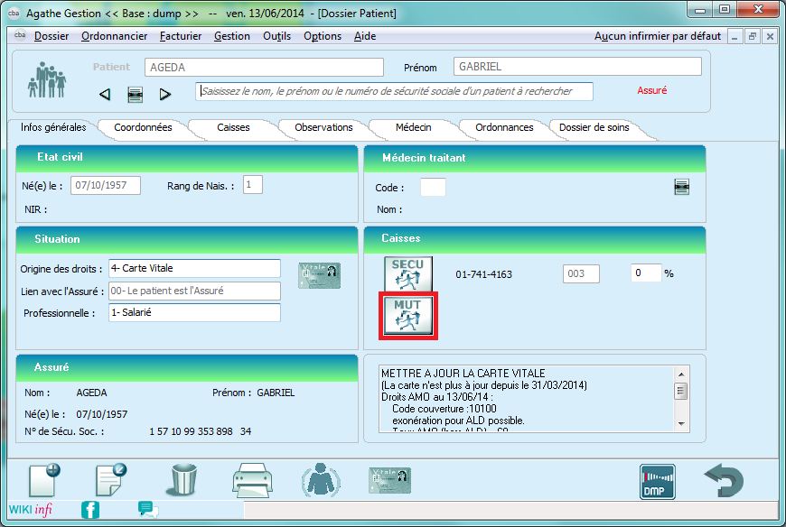The image size is (786, 527).
Task: Read Carte Vitale from bottom toolbar
Action: click(390, 480)
